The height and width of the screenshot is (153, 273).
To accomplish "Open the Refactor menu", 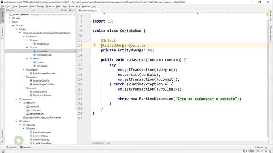I will [x=50, y=6].
